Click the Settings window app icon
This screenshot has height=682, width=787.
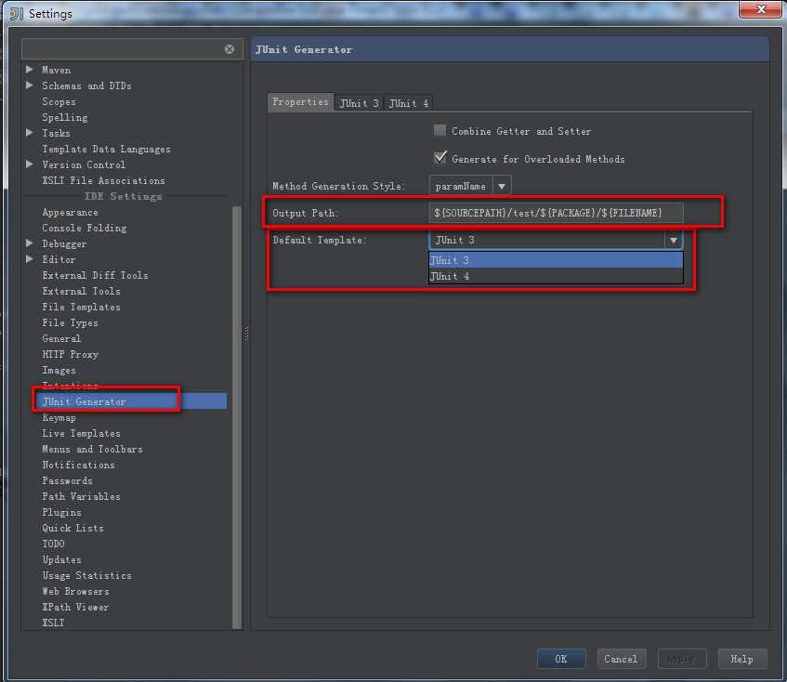click(x=17, y=14)
